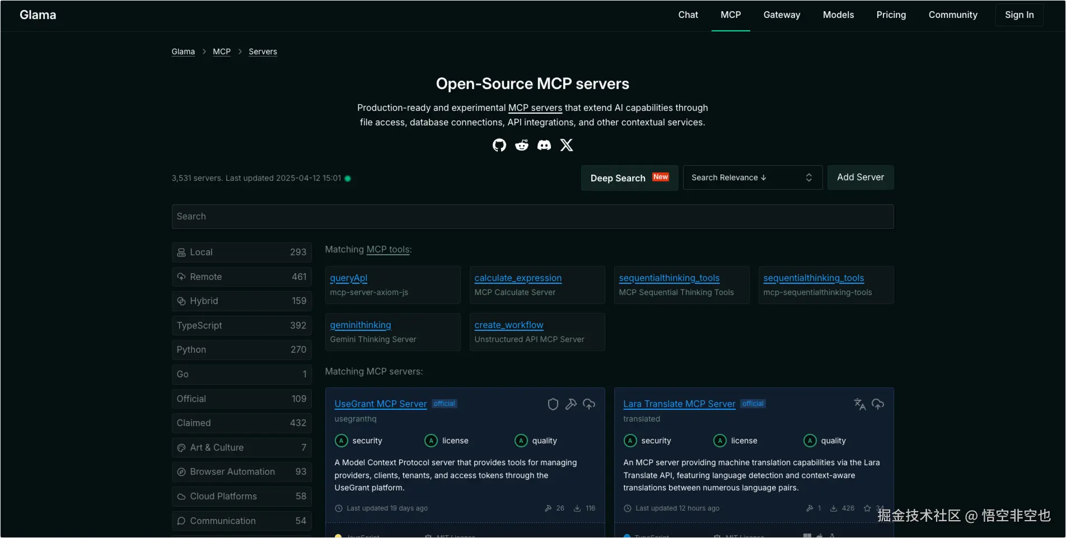Image resolution: width=1066 pixels, height=538 pixels.
Task: Open the Chat nav item
Action: pyautogui.click(x=688, y=15)
